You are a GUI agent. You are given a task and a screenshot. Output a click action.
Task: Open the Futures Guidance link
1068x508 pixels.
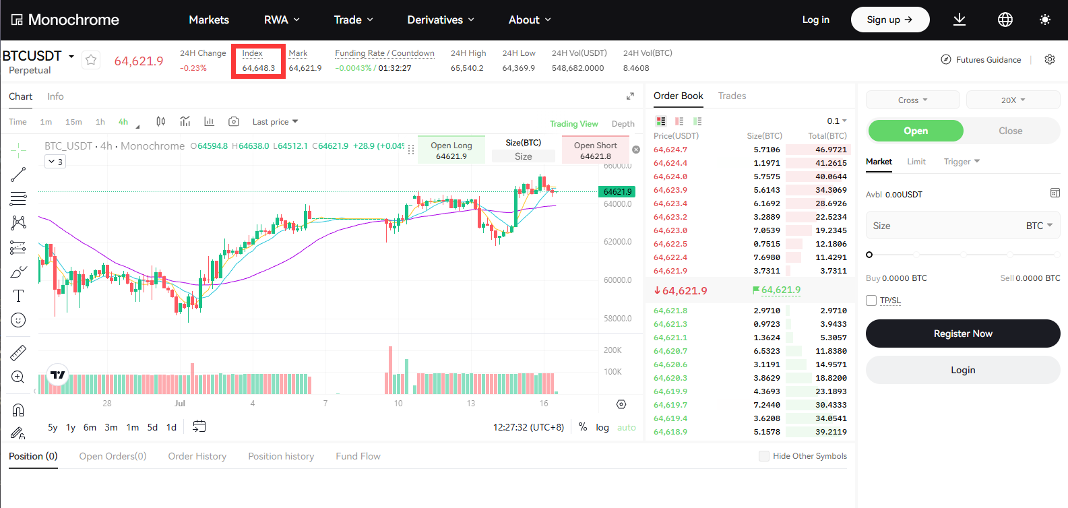pos(981,59)
